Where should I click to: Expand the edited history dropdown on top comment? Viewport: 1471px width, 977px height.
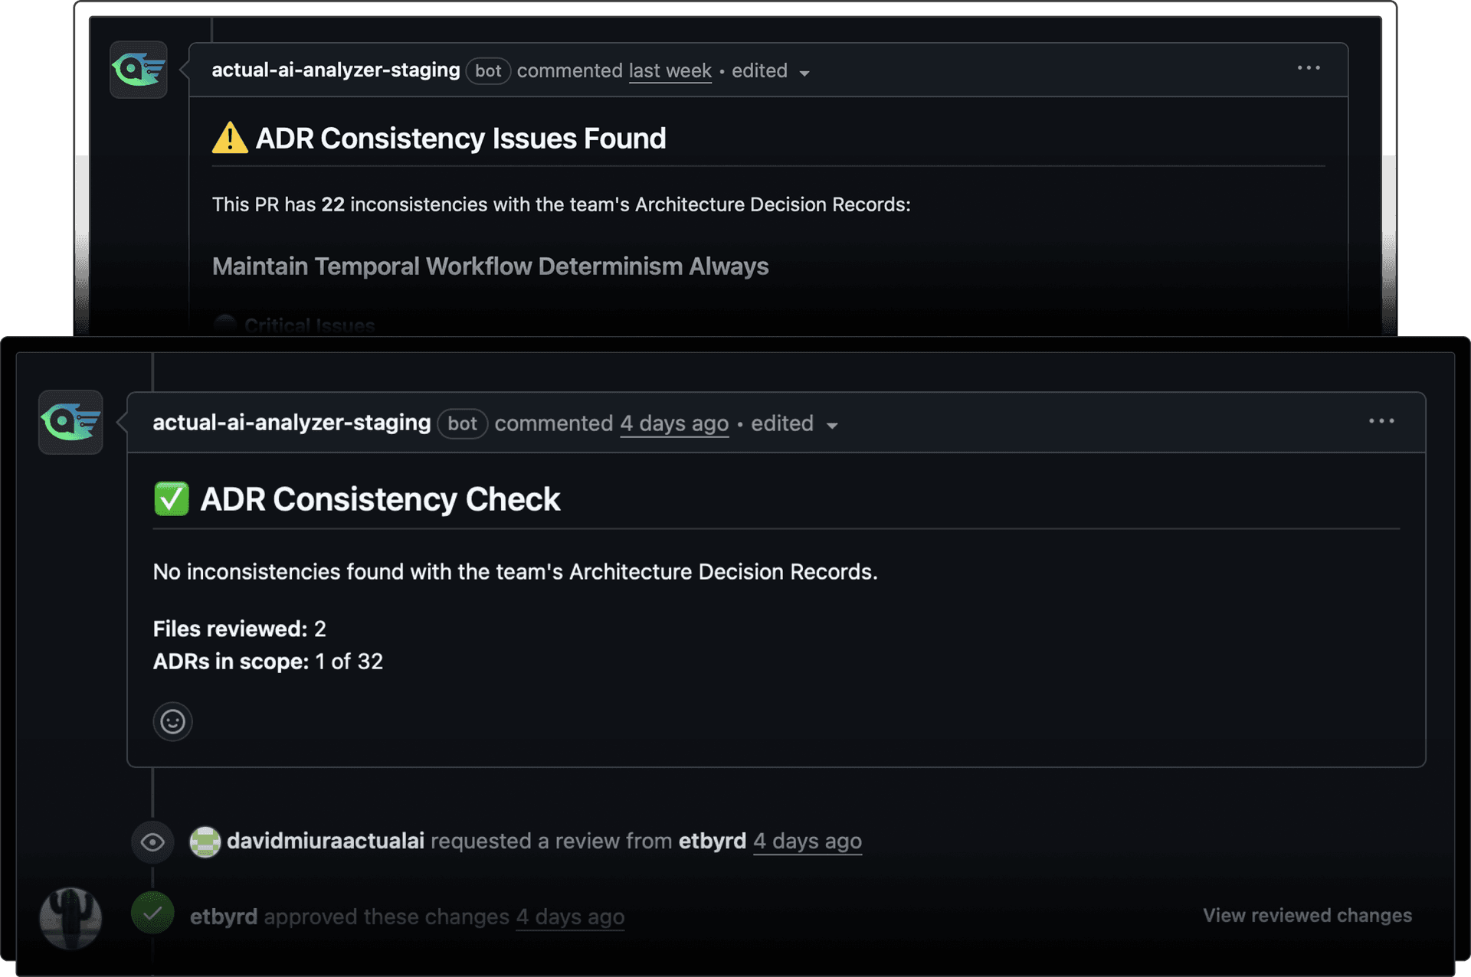pyautogui.click(x=804, y=73)
